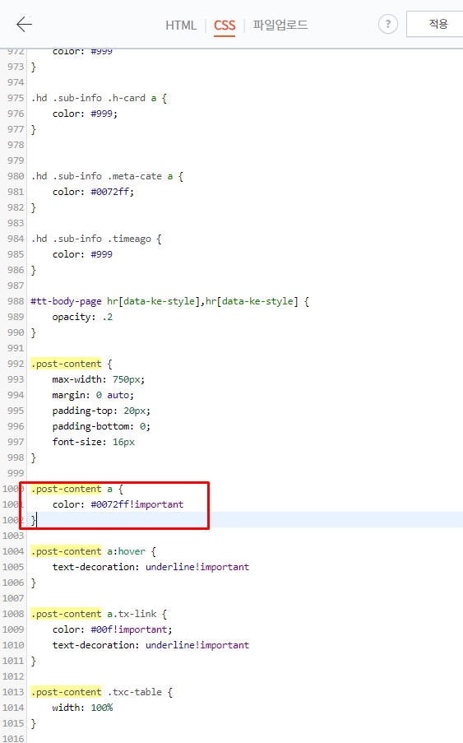Select the CSS tab
Screen dimensions: 463x743
[225, 26]
